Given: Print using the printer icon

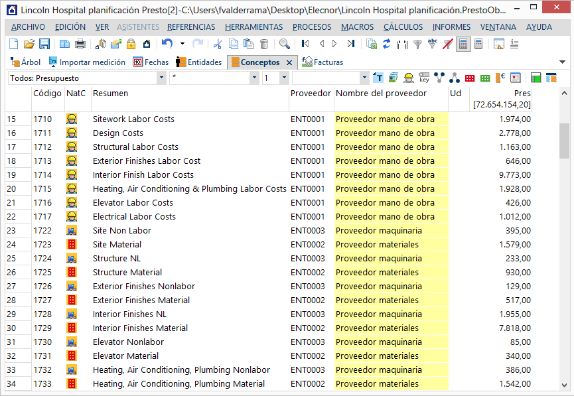Looking at the screenshot, I should click(80, 44).
